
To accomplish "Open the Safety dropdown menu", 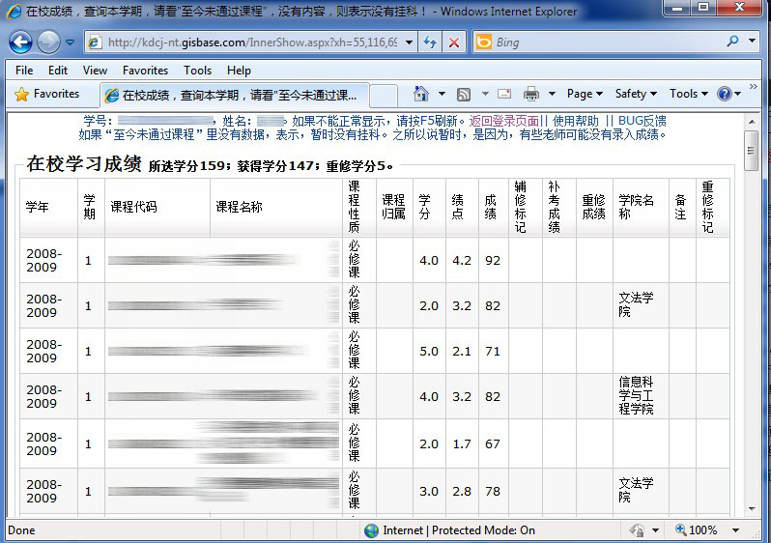I will coord(635,94).
